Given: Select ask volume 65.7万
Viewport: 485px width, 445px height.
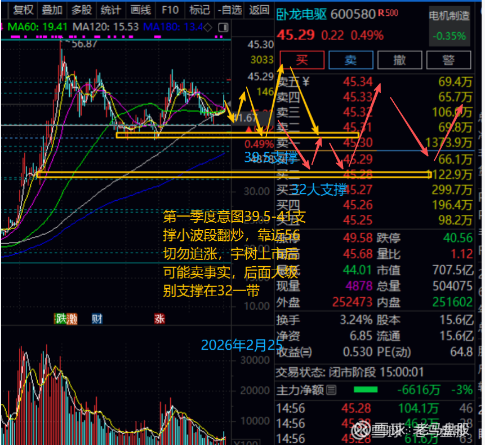Looking at the screenshot, I should (x=455, y=97).
